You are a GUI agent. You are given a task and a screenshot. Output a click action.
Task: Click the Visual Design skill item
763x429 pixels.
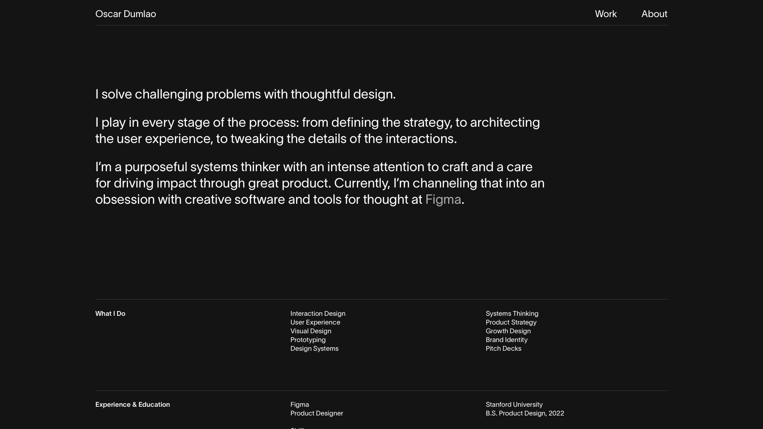pyautogui.click(x=310, y=331)
